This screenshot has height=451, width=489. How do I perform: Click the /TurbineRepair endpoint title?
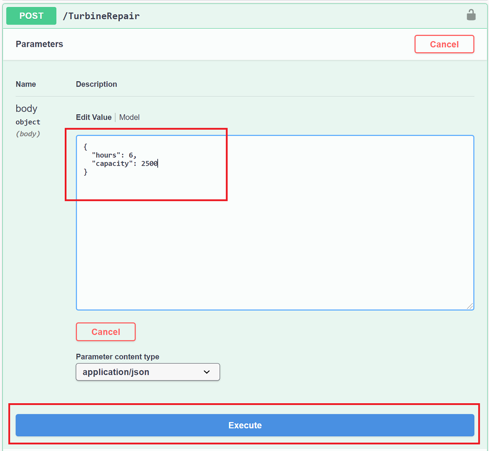click(101, 16)
